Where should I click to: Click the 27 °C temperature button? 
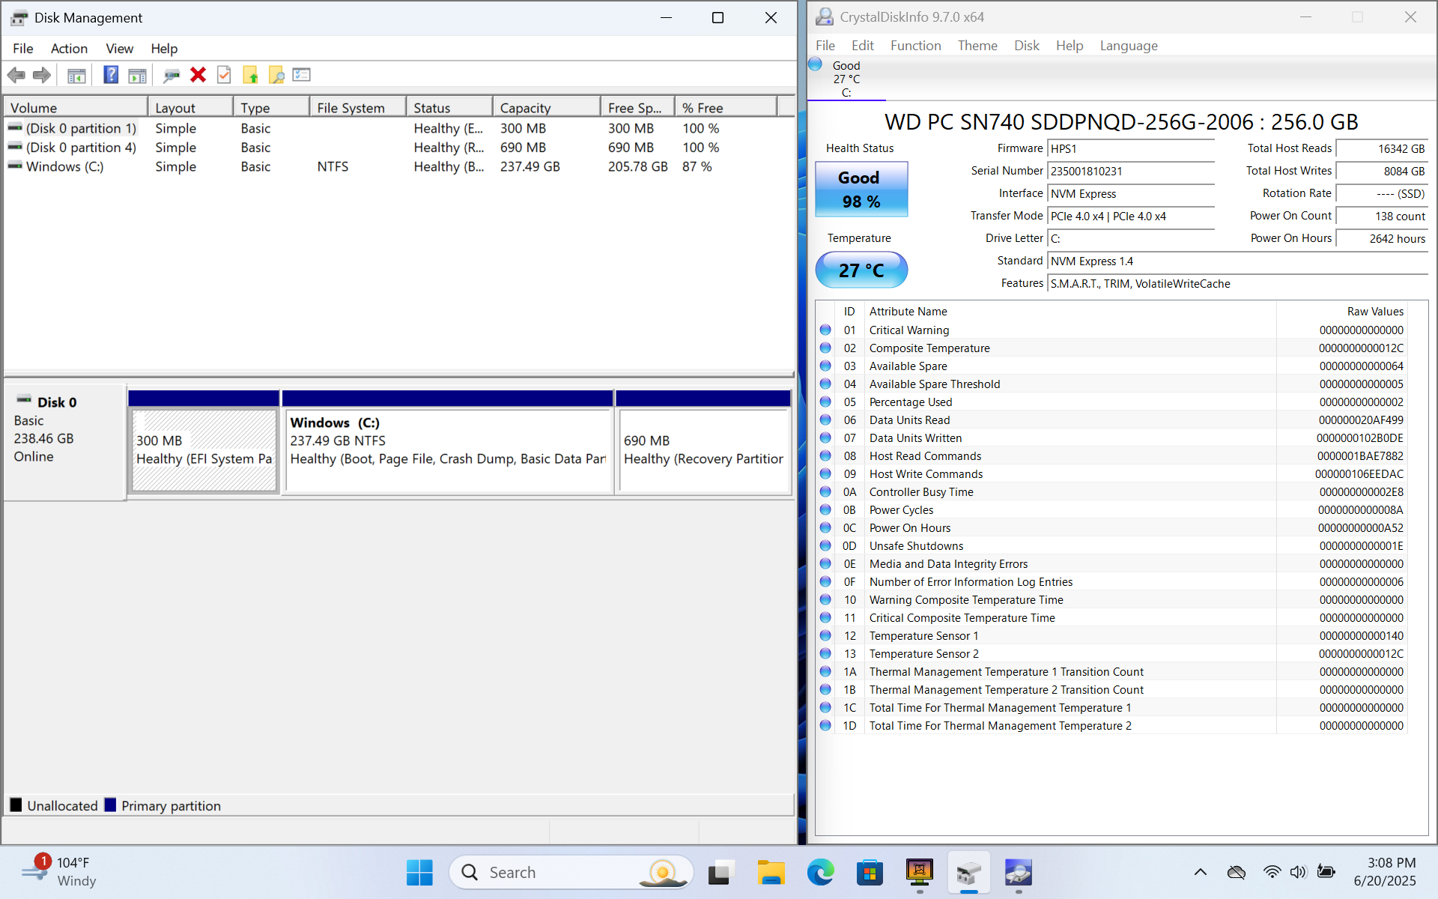[861, 270]
